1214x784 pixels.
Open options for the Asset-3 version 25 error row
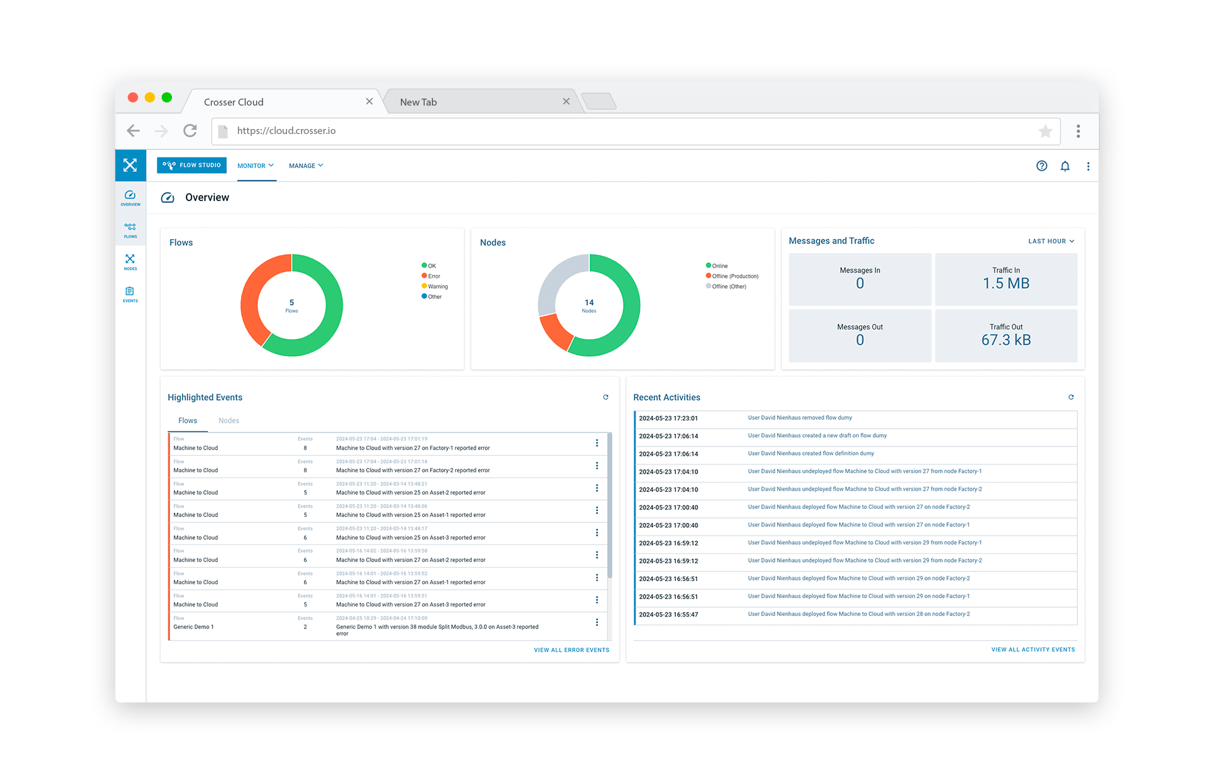tap(597, 533)
